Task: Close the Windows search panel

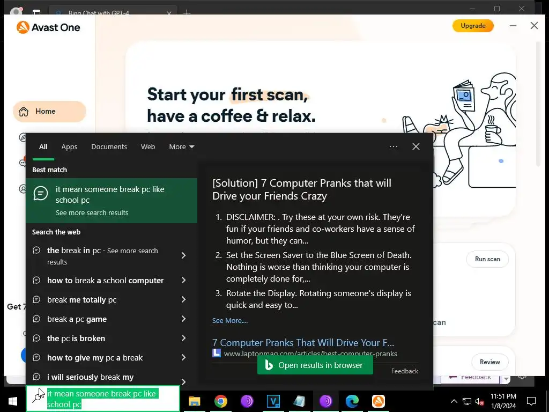Action: [x=416, y=146]
